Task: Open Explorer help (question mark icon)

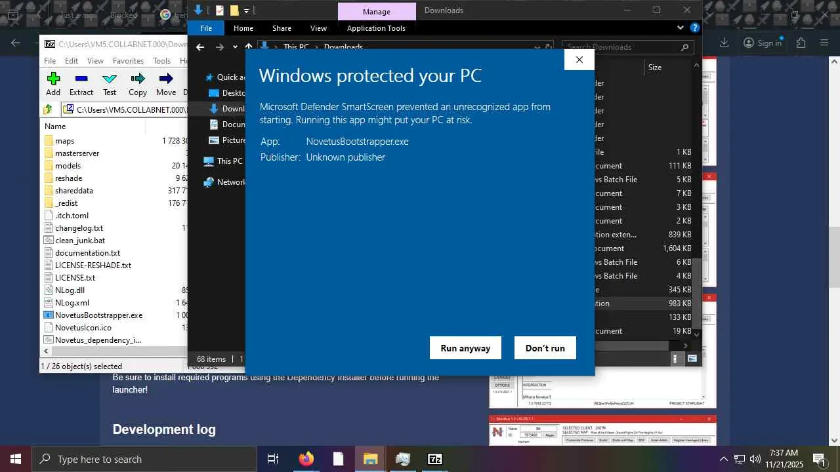Action: (x=695, y=28)
